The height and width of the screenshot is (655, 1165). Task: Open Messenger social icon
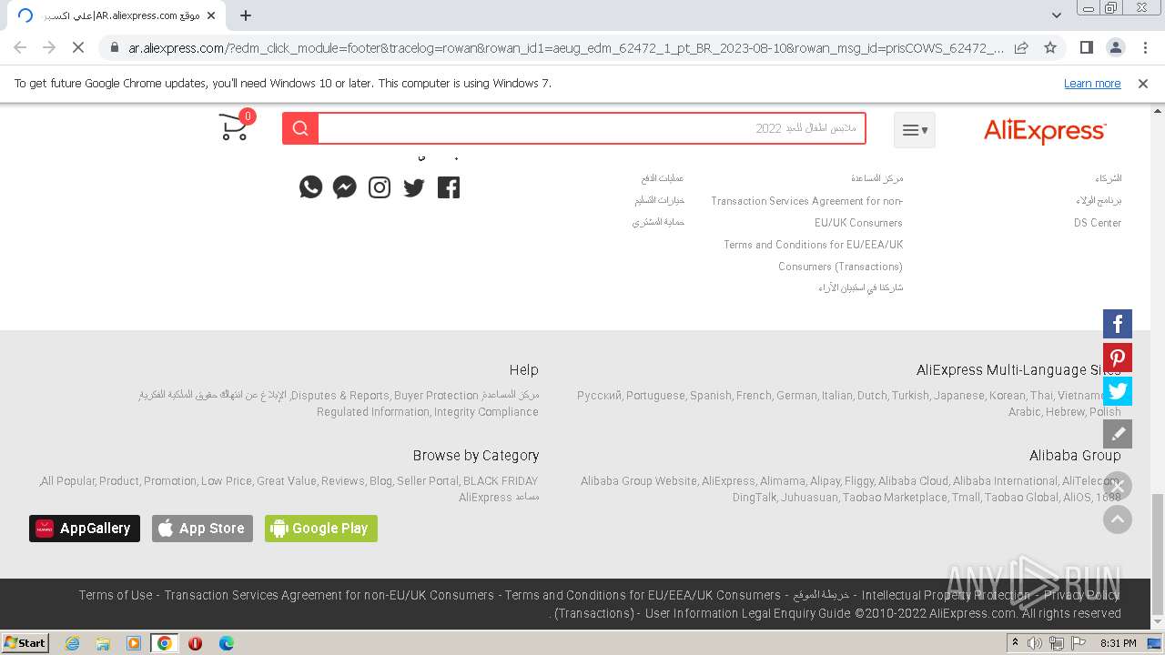coord(345,187)
